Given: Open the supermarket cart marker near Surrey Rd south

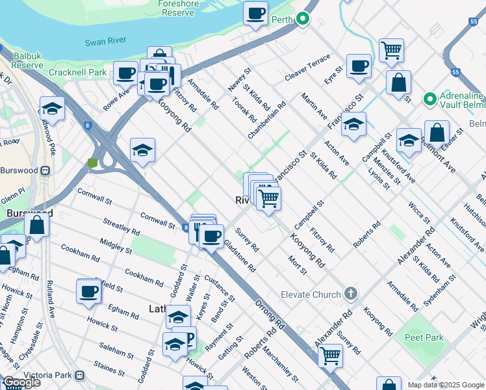Looking at the screenshot, I should click(x=331, y=357).
